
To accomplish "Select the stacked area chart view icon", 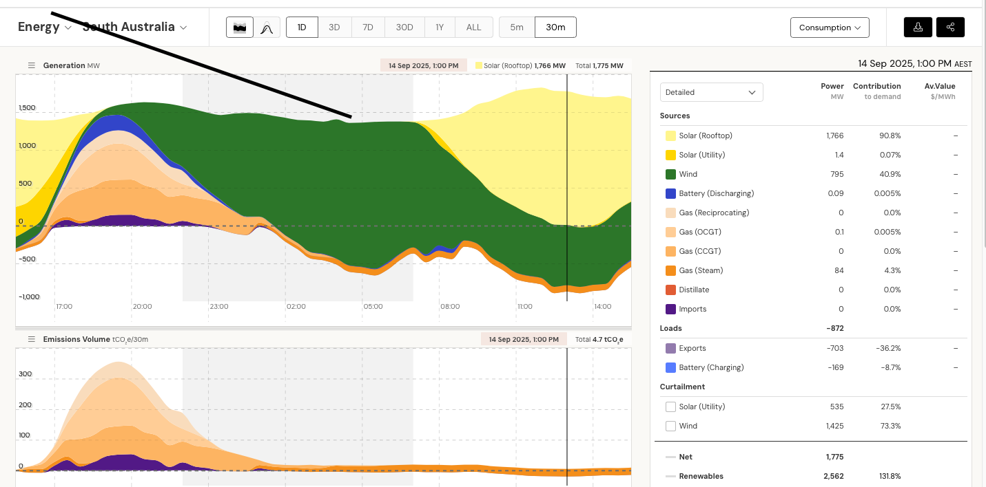I will [x=240, y=28].
